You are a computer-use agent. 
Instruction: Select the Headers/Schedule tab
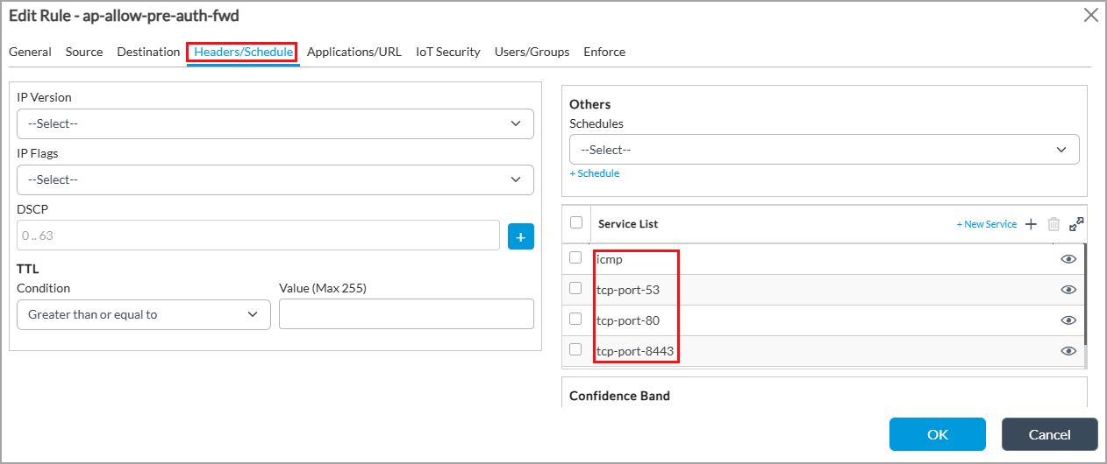pyautogui.click(x=243, y=53)
